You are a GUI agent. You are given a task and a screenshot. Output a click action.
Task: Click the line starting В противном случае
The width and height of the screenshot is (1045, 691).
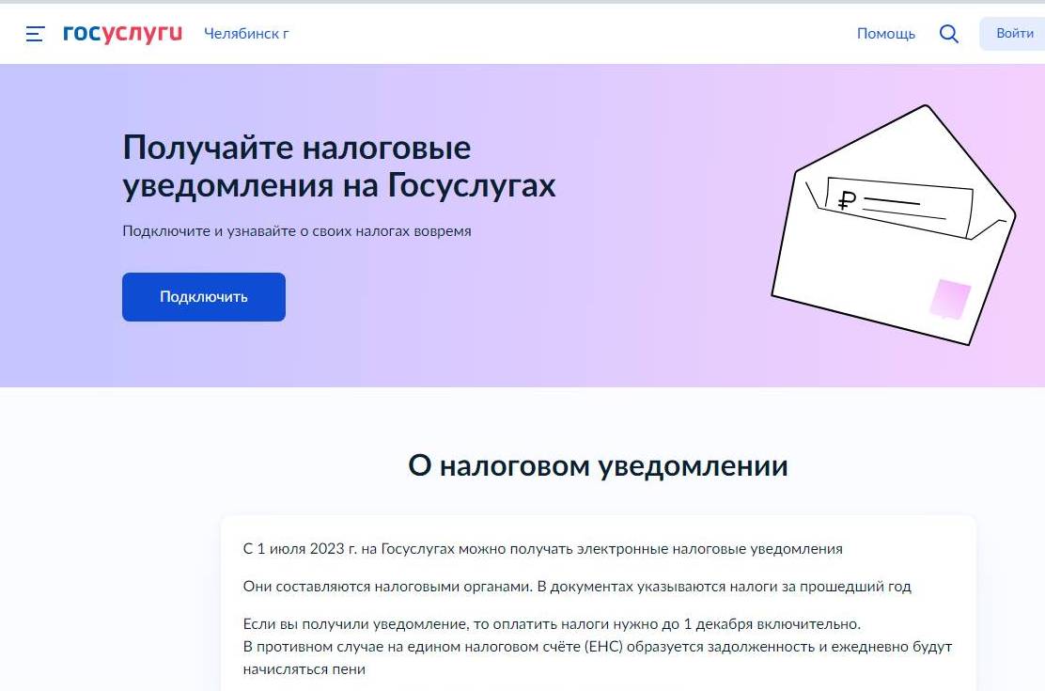[x=597, y=646]
